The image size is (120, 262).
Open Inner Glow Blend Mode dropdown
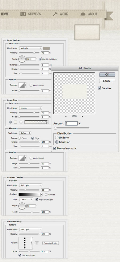(x=30, y=108)
